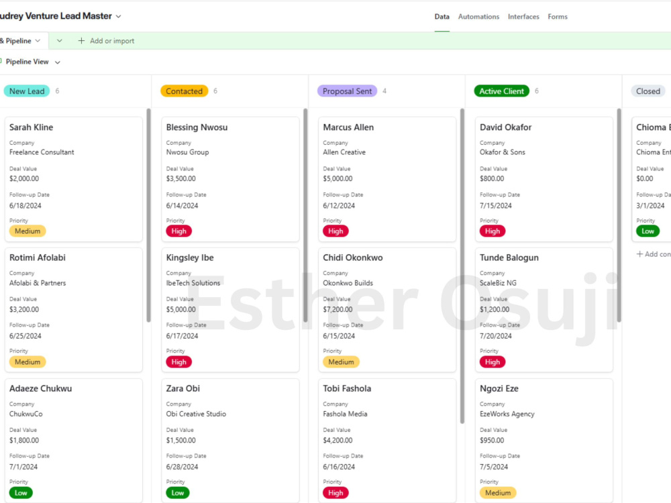Click the 6/12/2024 follow-up date
Viewport: 671px width, 503px height.
click(x=339, y=206)
